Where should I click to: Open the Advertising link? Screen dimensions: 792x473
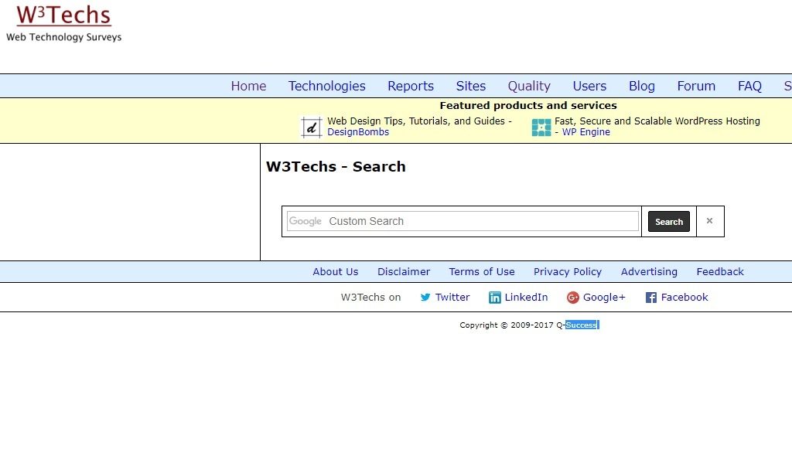pyautogui.click(x=649, y=271)
